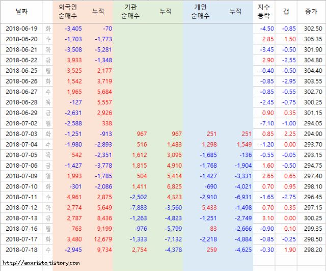Select the foreign net-buy value 3,933
The height and width of the screenshot is (271, 326).
coord(74,60)
